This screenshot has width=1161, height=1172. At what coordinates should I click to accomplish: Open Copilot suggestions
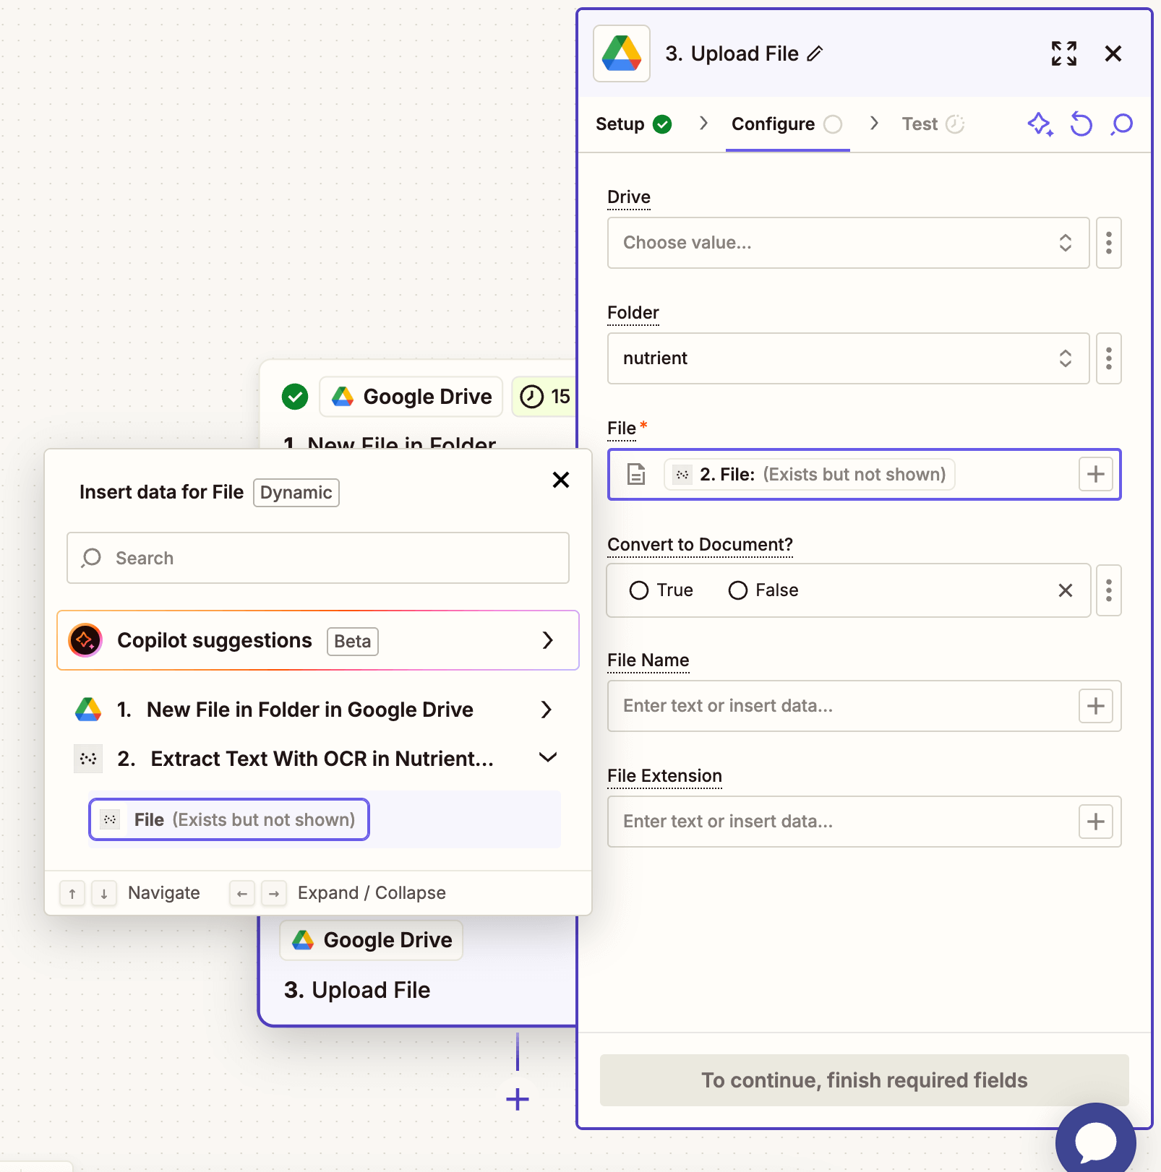[318, 641]
